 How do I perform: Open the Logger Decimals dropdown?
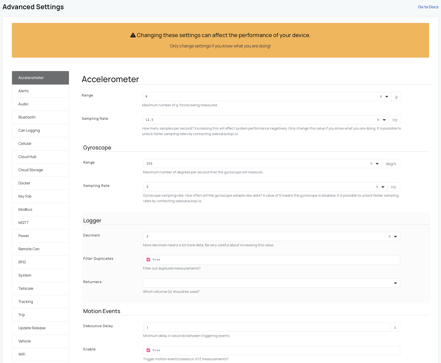coord(395,236)
